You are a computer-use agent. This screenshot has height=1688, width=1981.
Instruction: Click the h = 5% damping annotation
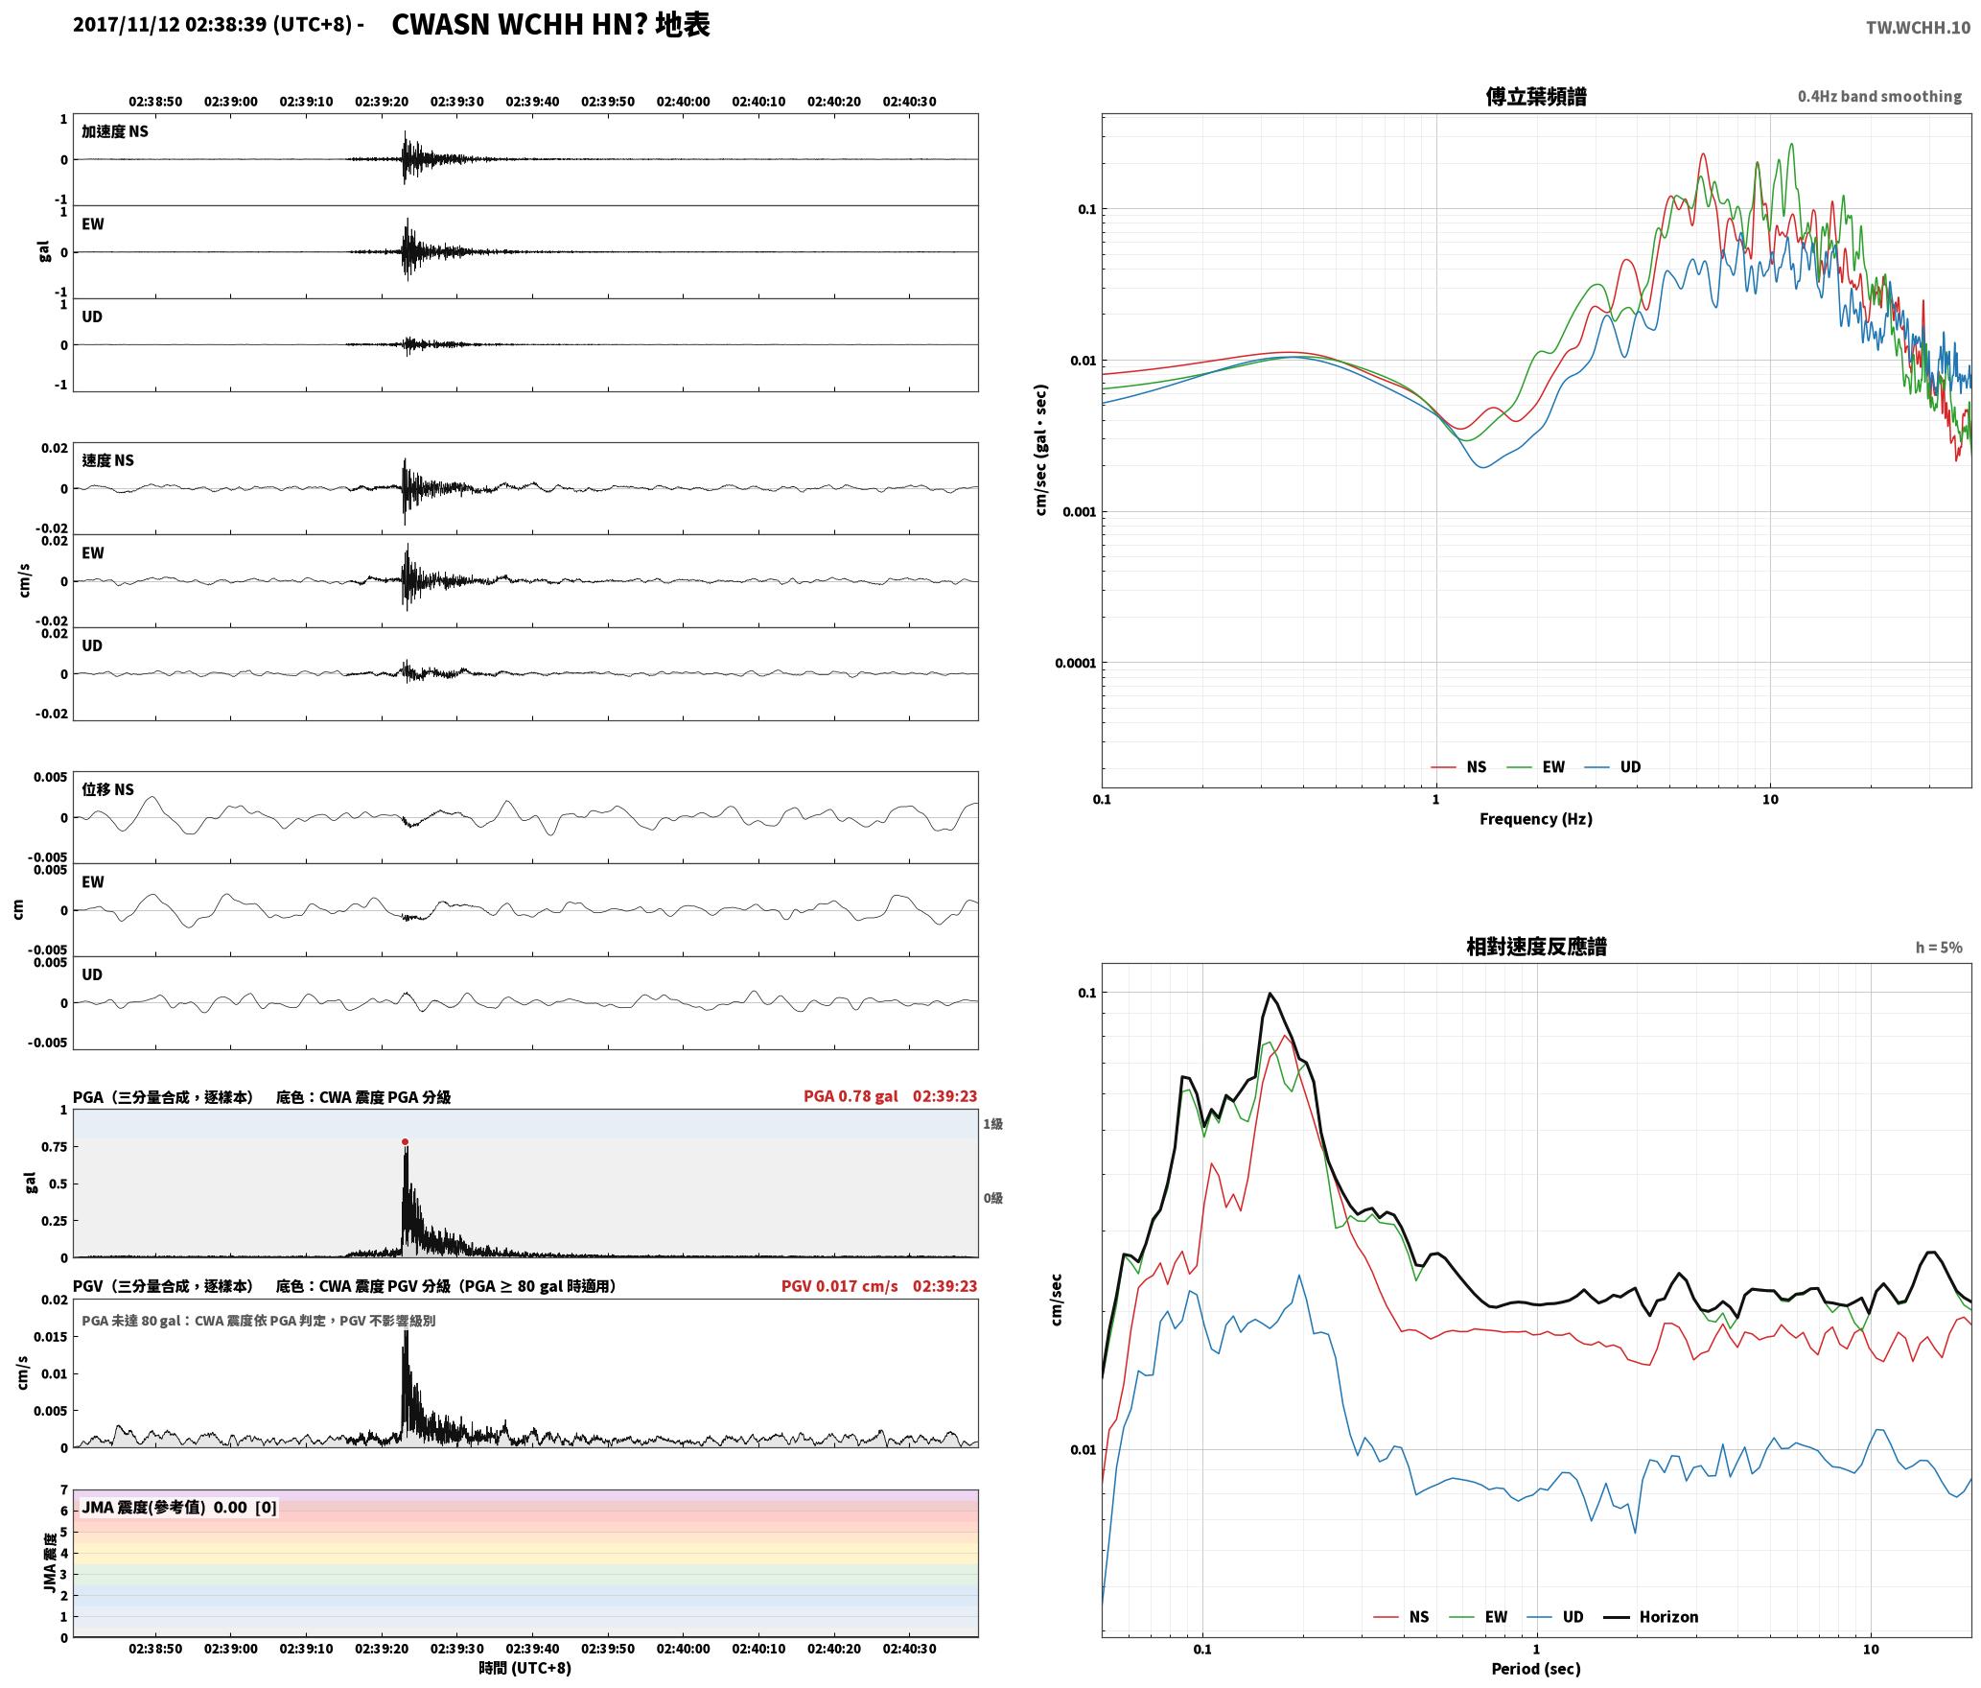pos(1939,948)
